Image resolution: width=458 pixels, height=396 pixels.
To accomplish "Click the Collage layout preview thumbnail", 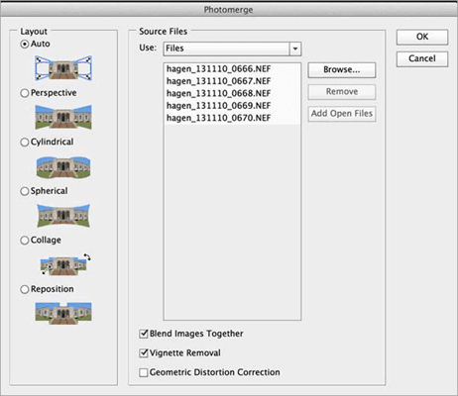I will click(x=65, y=264).
